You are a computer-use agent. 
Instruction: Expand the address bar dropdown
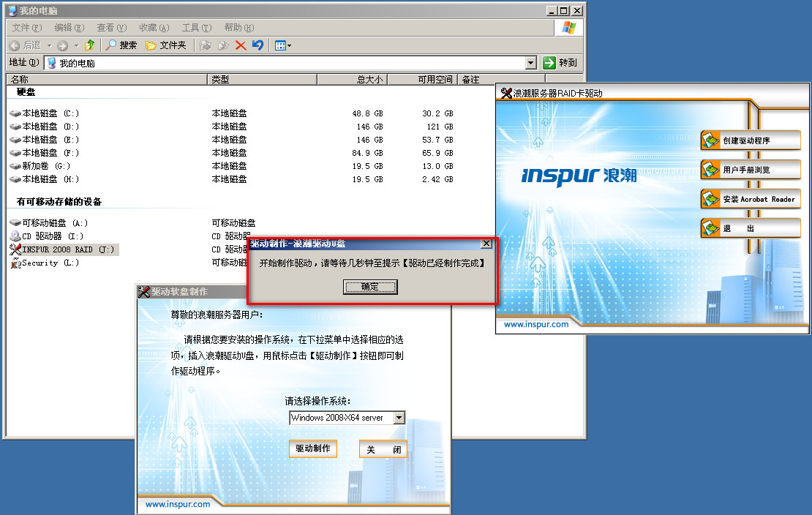click(x=531, y=63)
